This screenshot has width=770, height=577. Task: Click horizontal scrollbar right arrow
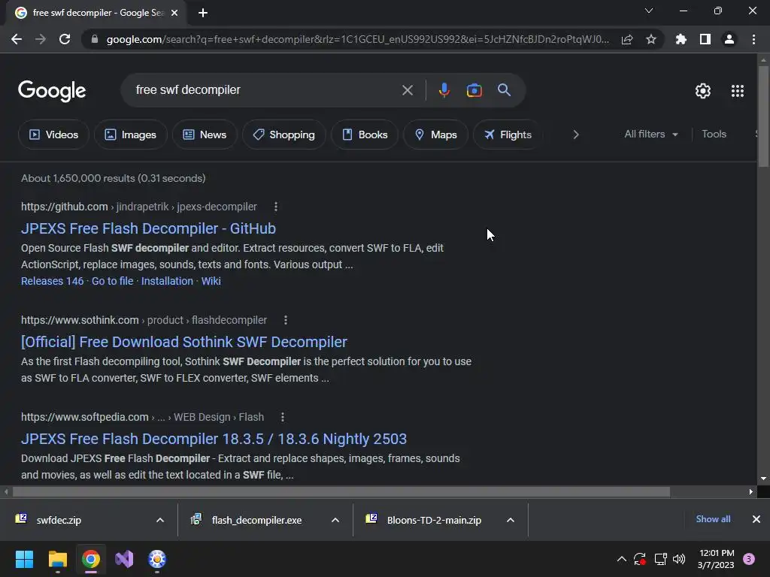pyautogui.click(x=751, y=491)
